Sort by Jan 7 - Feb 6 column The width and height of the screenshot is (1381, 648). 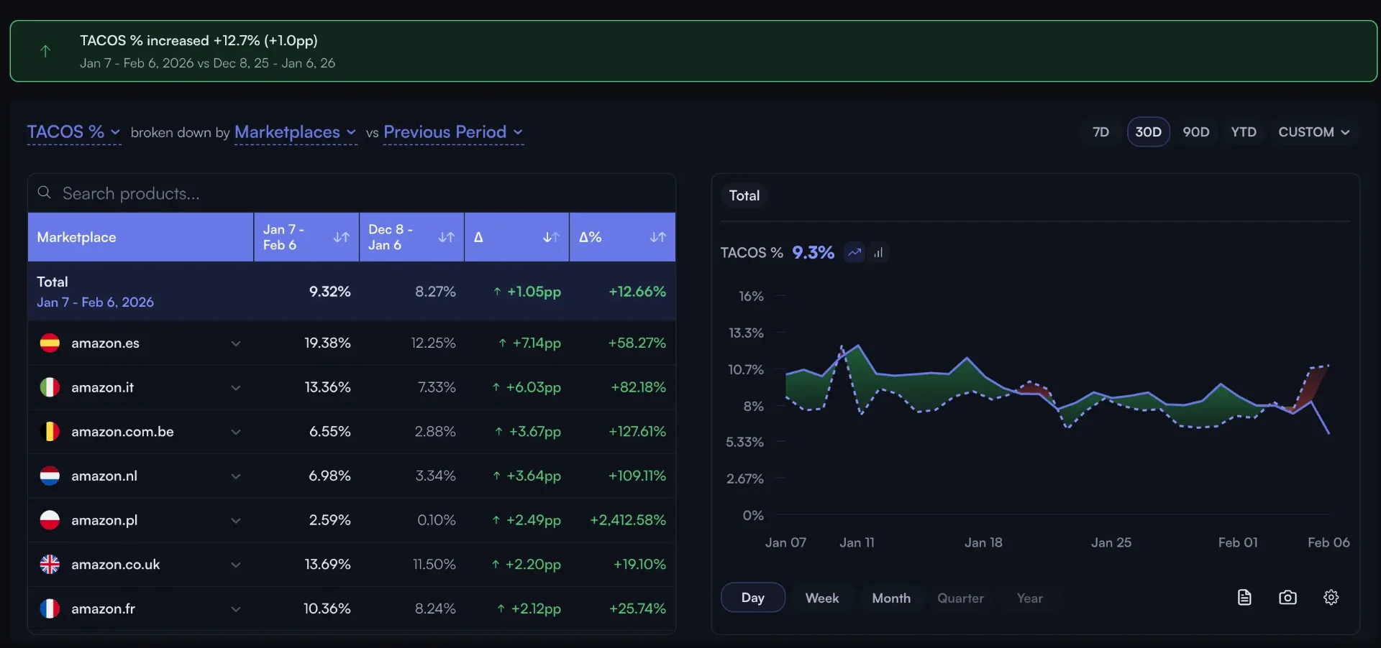(341, 237)
